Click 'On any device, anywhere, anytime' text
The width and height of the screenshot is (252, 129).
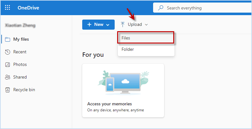pyautogui.click(x=116, y=110)
